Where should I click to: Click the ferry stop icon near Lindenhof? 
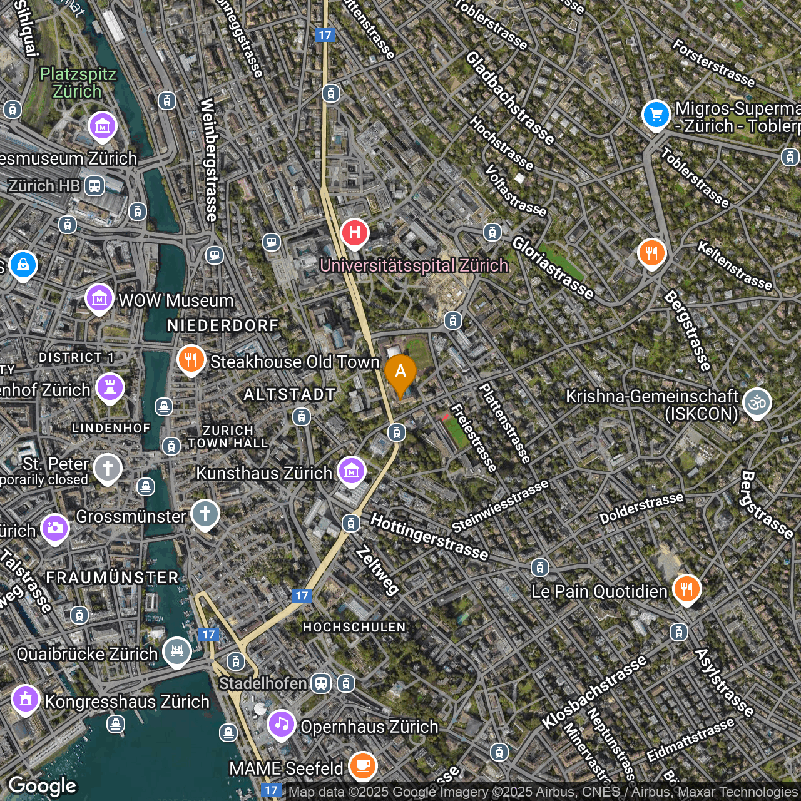(x=164, y=407)
